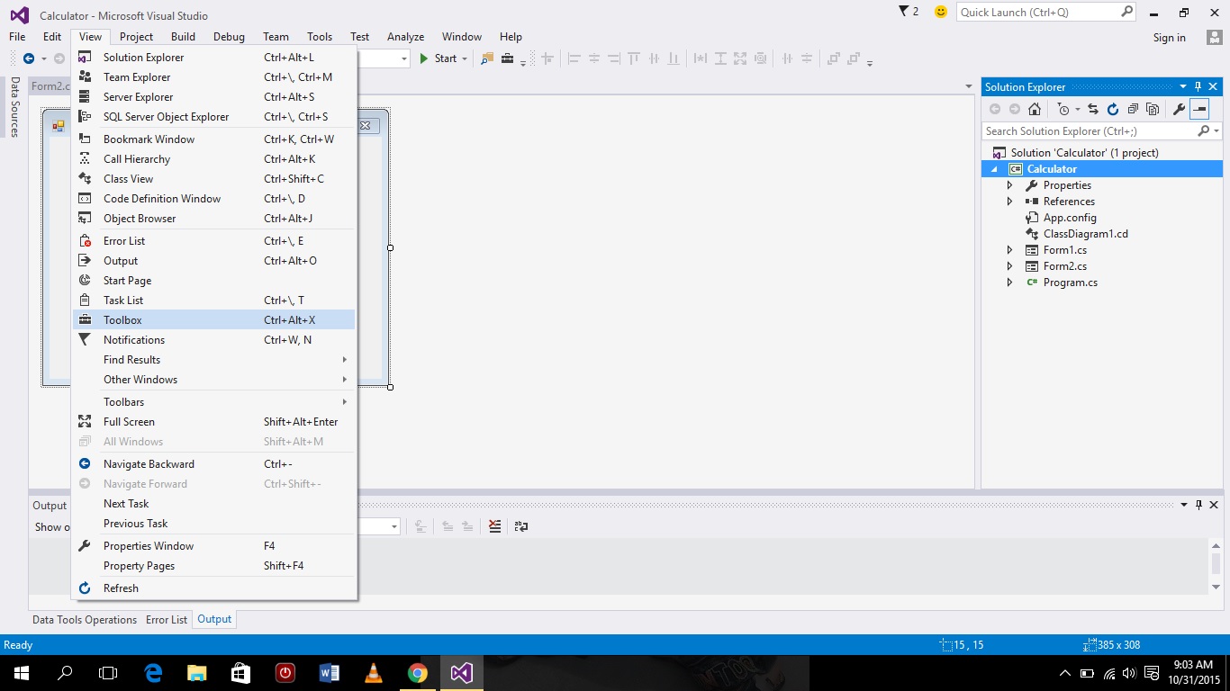The image size is (1230, 691).
Task: Refresh the Solution Explorer
Action: coord(1113,109)
